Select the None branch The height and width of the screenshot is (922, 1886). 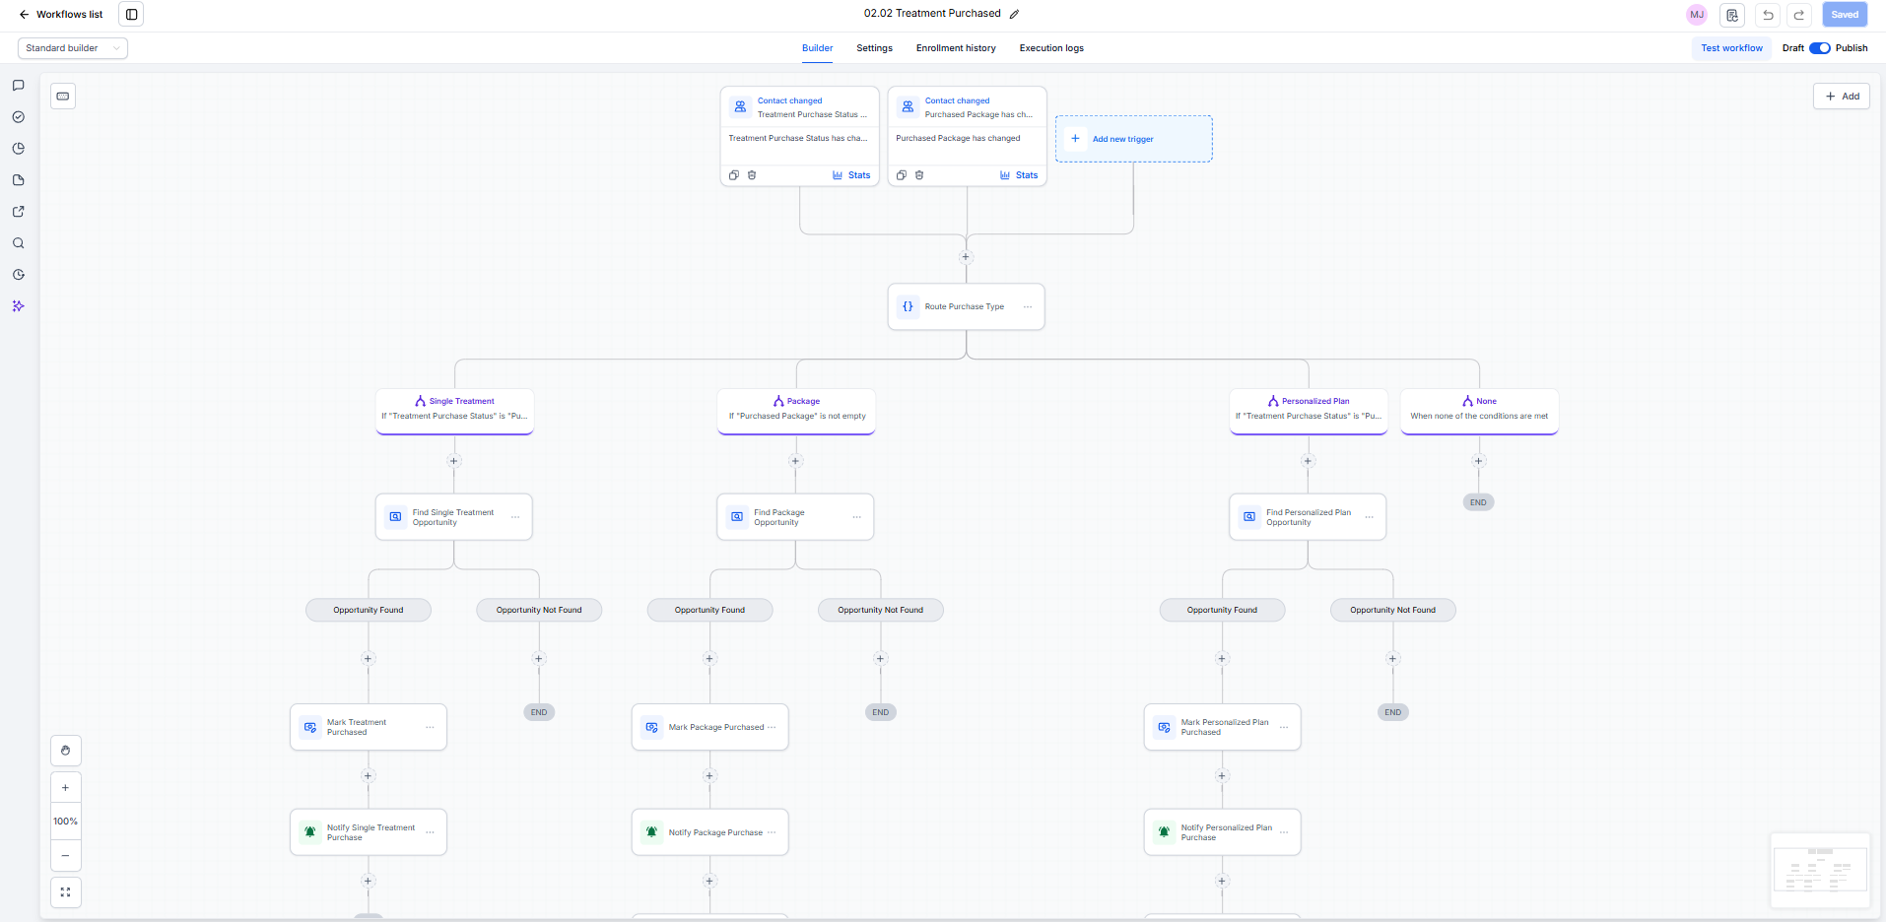click(x=1479, y=411)
